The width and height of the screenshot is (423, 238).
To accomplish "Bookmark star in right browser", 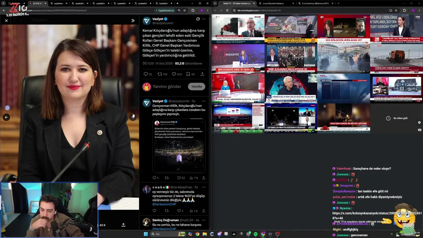I will pyautogui.click(x=396, y=10).
